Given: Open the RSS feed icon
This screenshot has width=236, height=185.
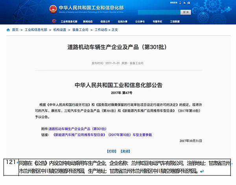Looking at the screenshot, I should coord(184,3).
